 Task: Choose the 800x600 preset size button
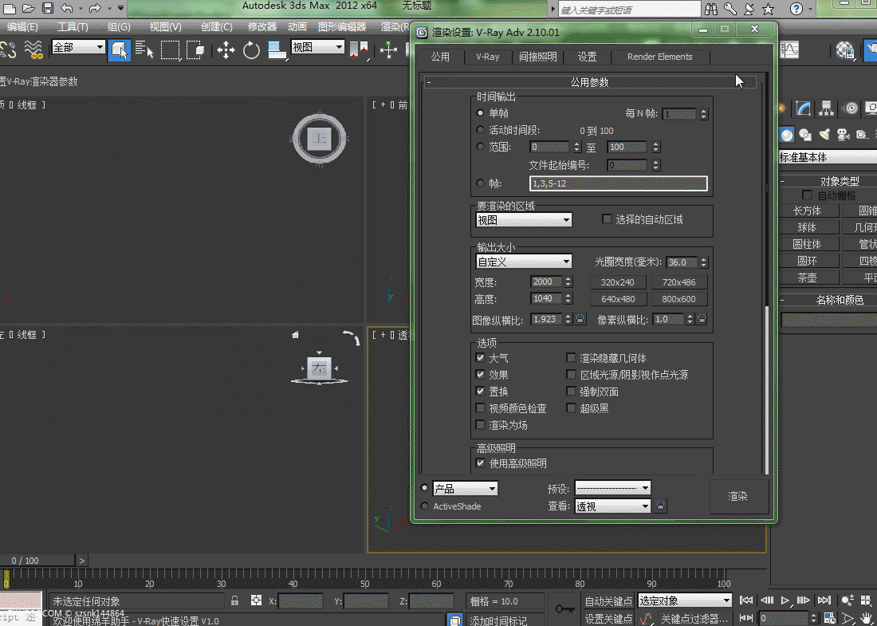pyautogui.click(x=678, y=299)
